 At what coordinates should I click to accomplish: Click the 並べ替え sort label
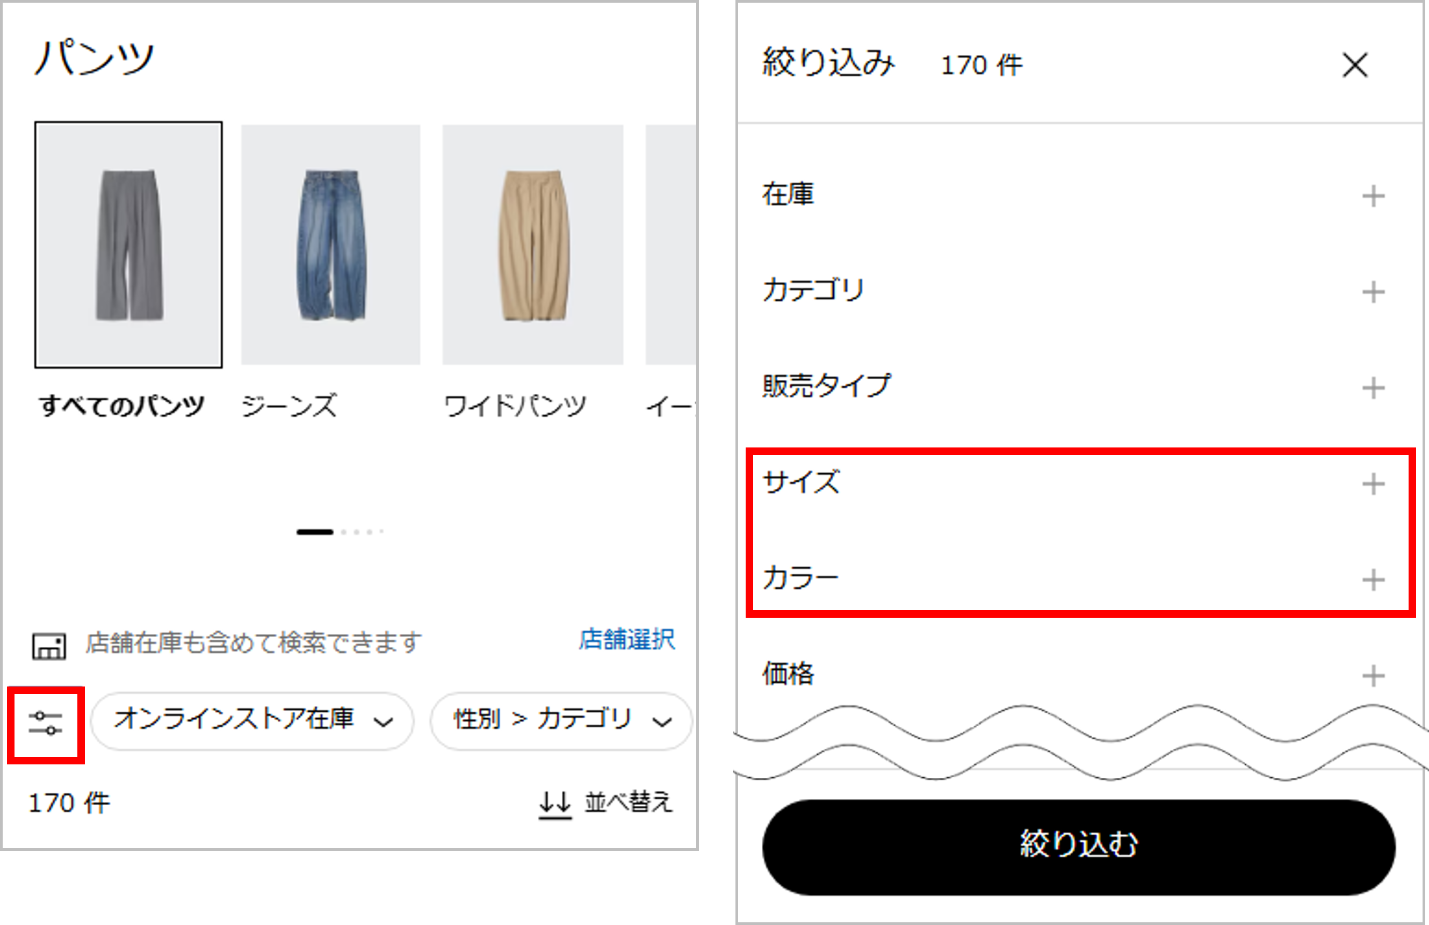628,801
